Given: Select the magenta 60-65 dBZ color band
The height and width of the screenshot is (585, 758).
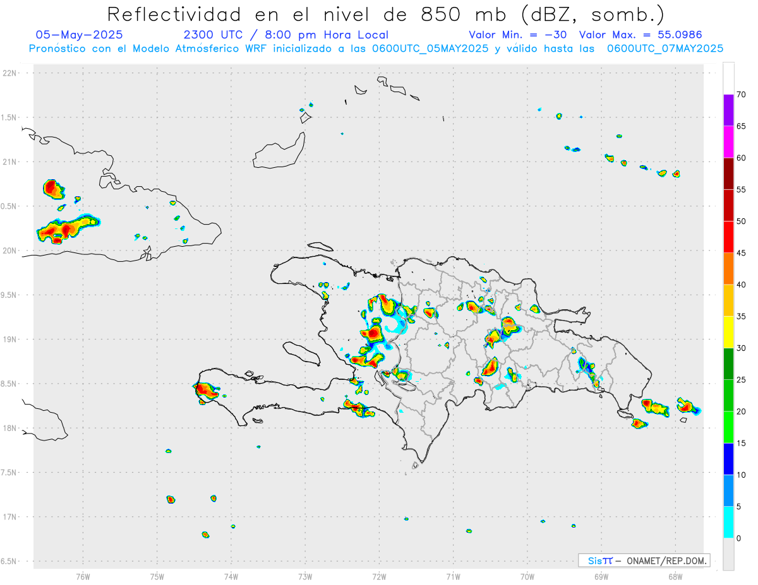Looking at the screenshot, I should (x=729, y=142).
